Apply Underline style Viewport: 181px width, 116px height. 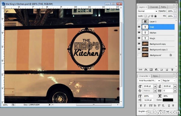click(x=169, y=106)
